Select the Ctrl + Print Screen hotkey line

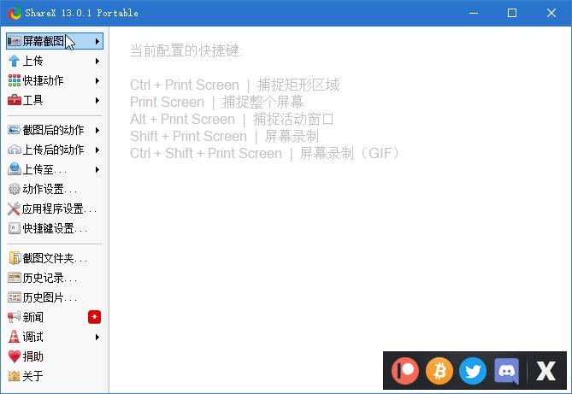pos(234,85)
